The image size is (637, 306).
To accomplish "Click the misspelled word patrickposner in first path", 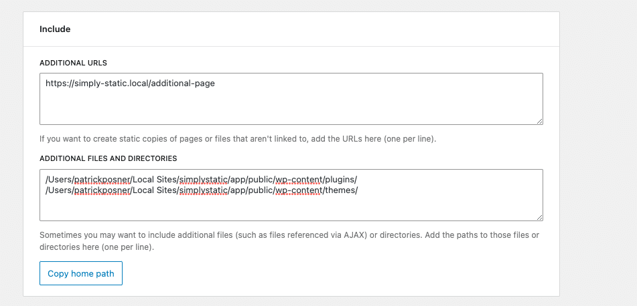I will (x=102, y=179).
